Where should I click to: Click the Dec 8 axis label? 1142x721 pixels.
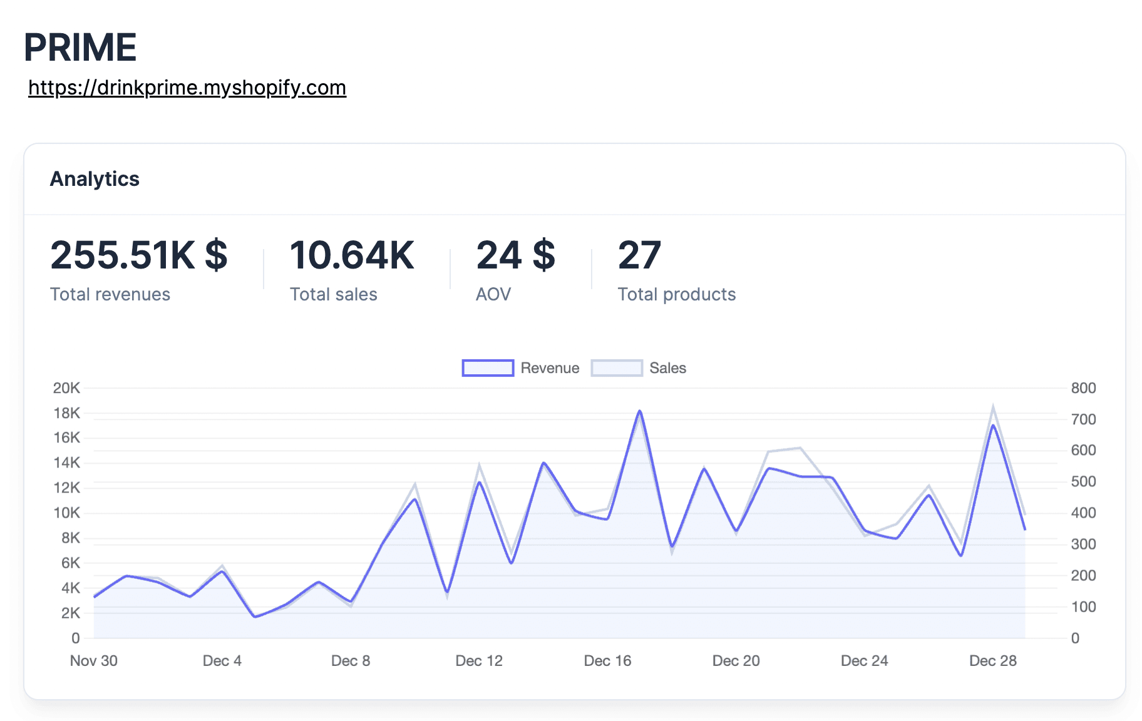[x=351, y=661]
